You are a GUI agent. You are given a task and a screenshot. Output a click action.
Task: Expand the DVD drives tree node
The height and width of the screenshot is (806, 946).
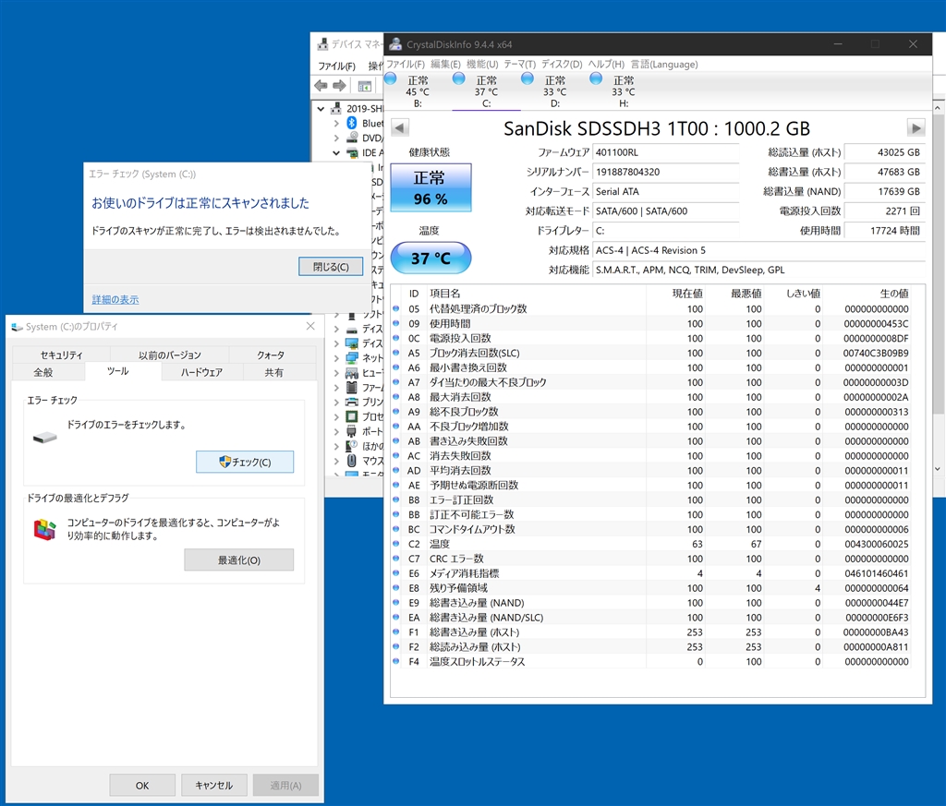click(335, 138)
